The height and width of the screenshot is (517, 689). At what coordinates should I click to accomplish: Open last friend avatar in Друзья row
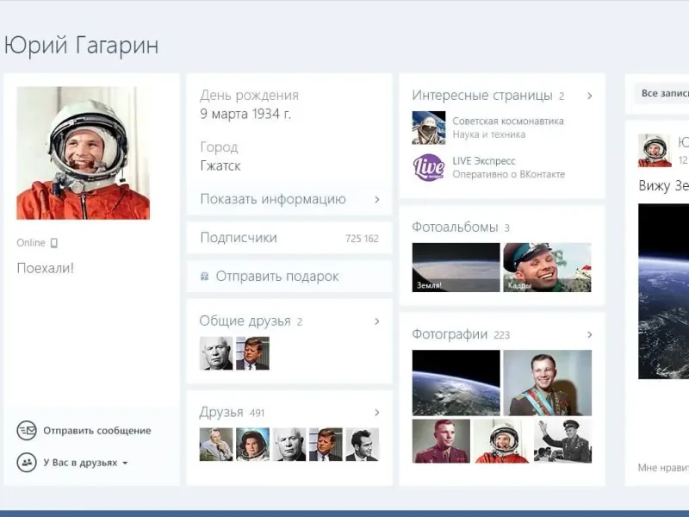pyautogui.click(x=362, y=445)
